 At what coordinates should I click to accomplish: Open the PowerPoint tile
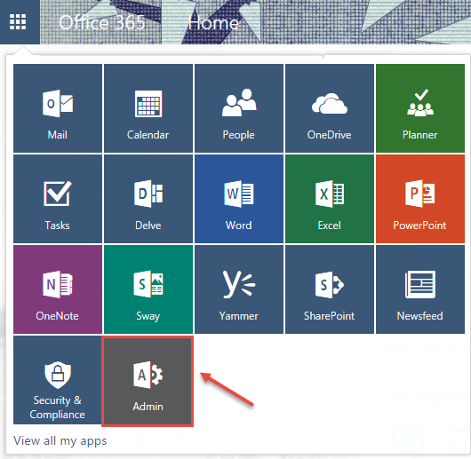[420, 199]
